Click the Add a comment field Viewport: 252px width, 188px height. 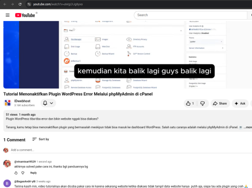(131, 150)
